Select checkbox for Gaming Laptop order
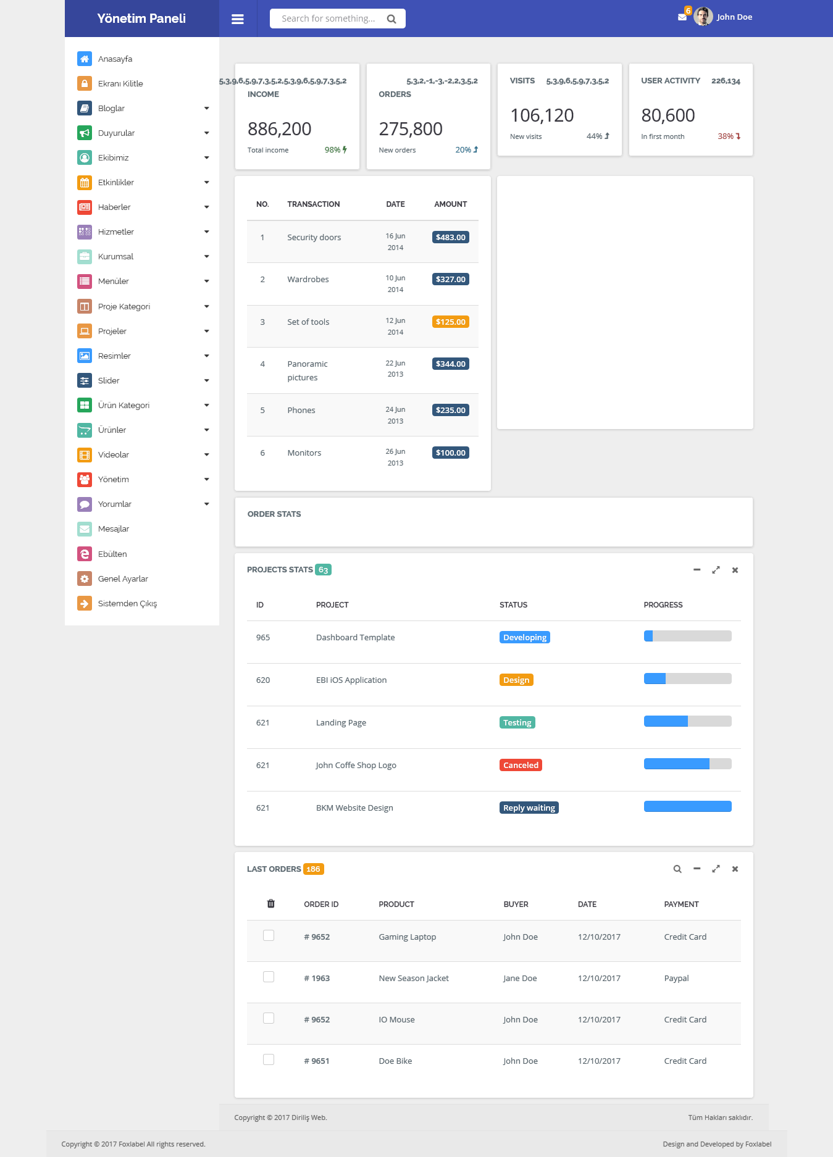This screenshot has width=833, height=1157. point(269,935)
